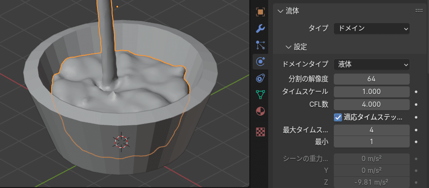This screenshot has height=188, width=429.
Task: Click the 3D cursor in the viewport
Action: click(121, 142)
